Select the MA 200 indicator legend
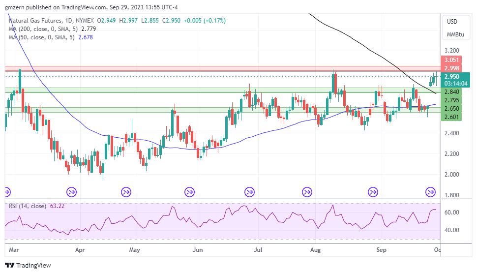This screenshot has height=274, width=477. click(x=43, y=29)
